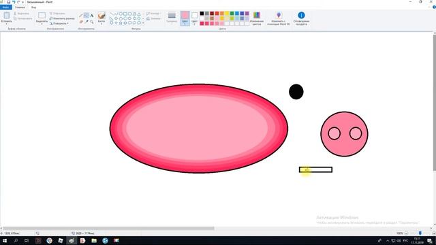Select the Fill with color bucket tool

coord(87,15)
